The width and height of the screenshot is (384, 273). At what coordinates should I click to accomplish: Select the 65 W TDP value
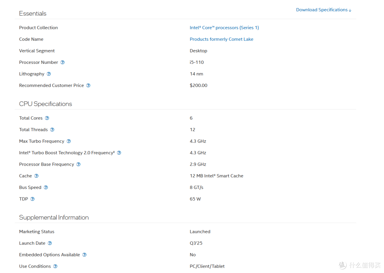coord(195,199)
